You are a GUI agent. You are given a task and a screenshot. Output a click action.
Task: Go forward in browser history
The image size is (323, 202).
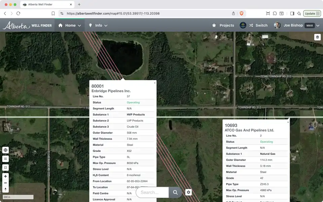point(11,13)
